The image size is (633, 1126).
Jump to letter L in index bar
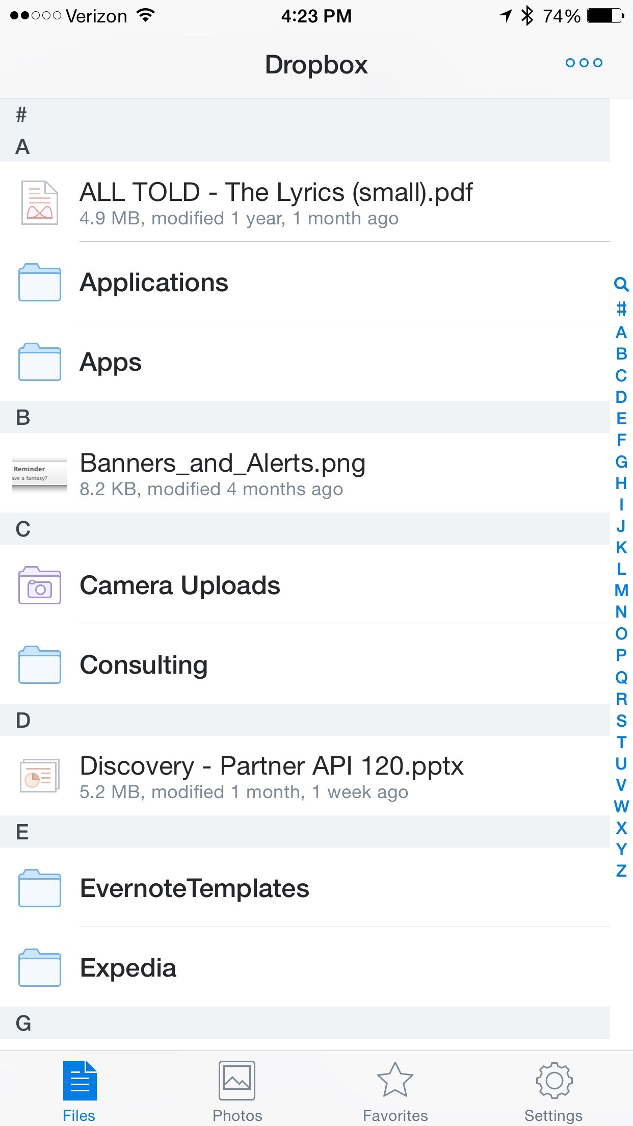621,569
